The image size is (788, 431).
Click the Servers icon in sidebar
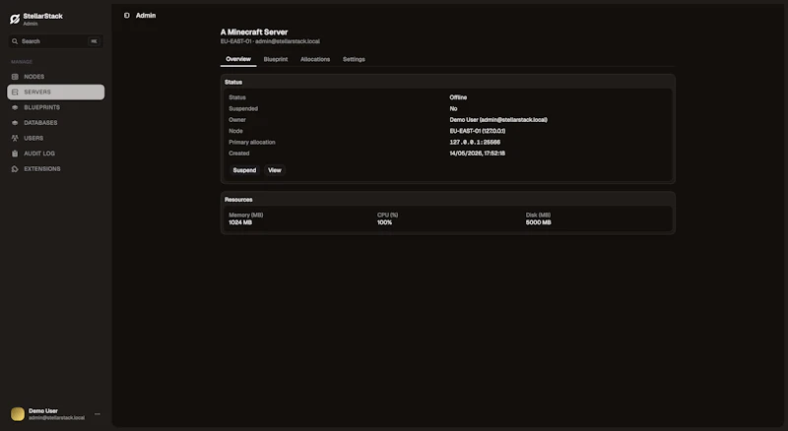15,92
